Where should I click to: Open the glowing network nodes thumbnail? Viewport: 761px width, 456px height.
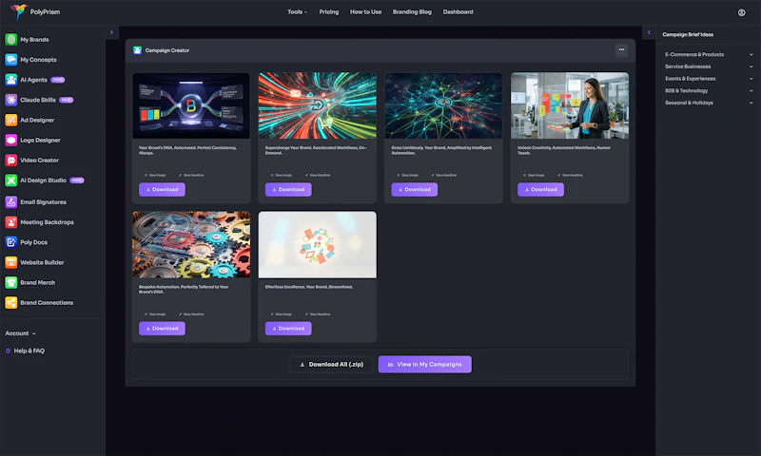443,105
